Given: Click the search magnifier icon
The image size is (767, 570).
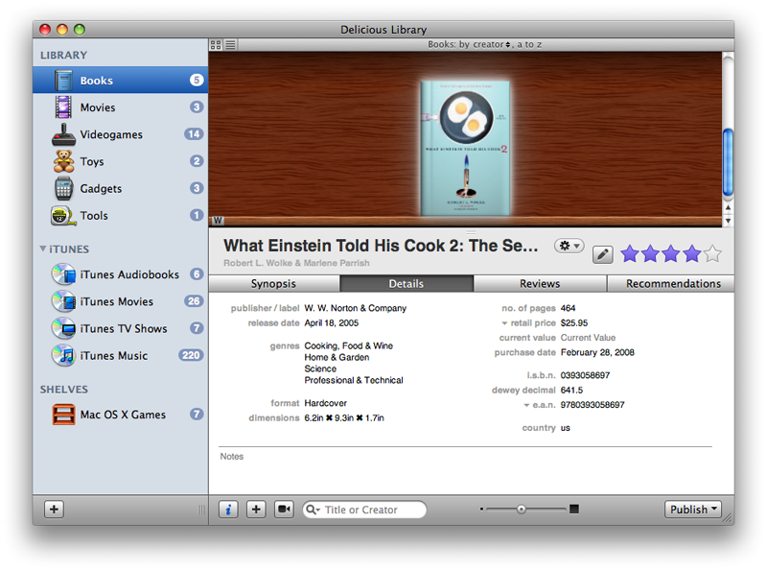Looking at the screenshot, I should coord(310,510).
